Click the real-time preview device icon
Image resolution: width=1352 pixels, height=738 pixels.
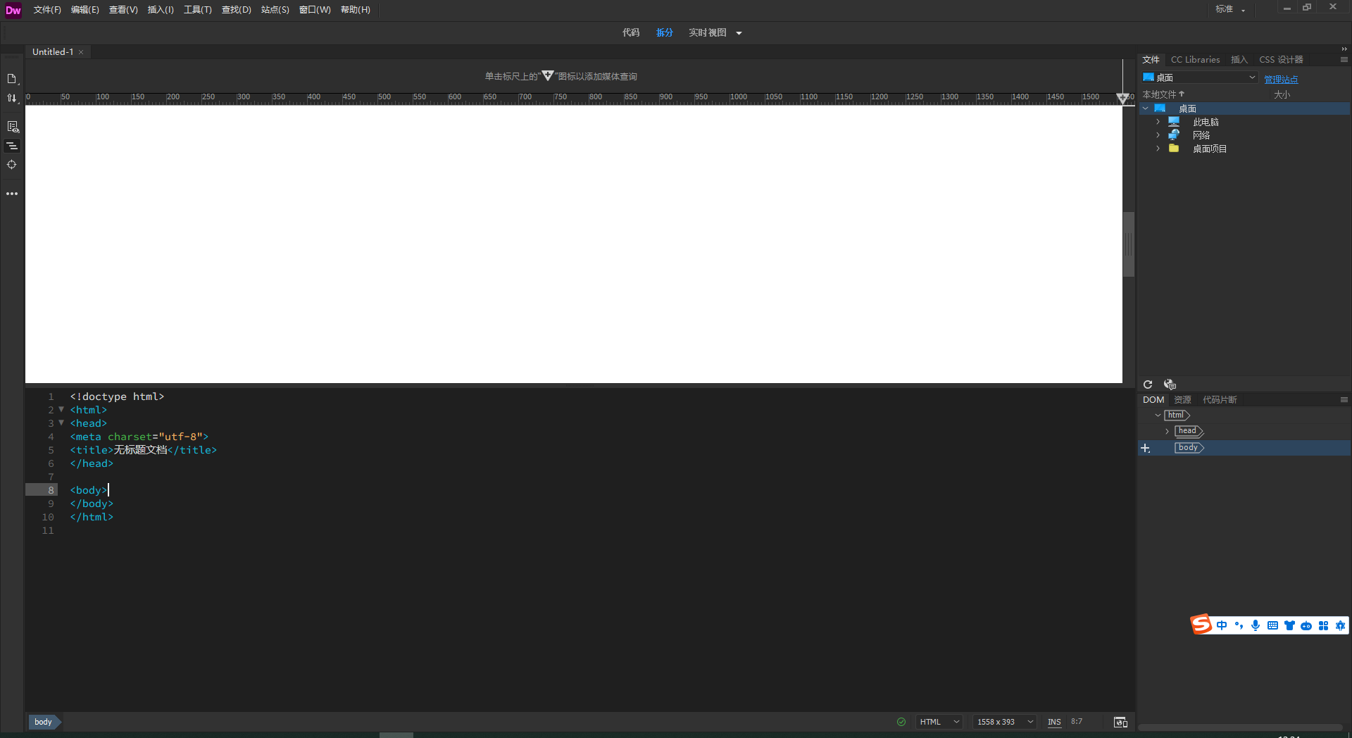pos(1120,722)
